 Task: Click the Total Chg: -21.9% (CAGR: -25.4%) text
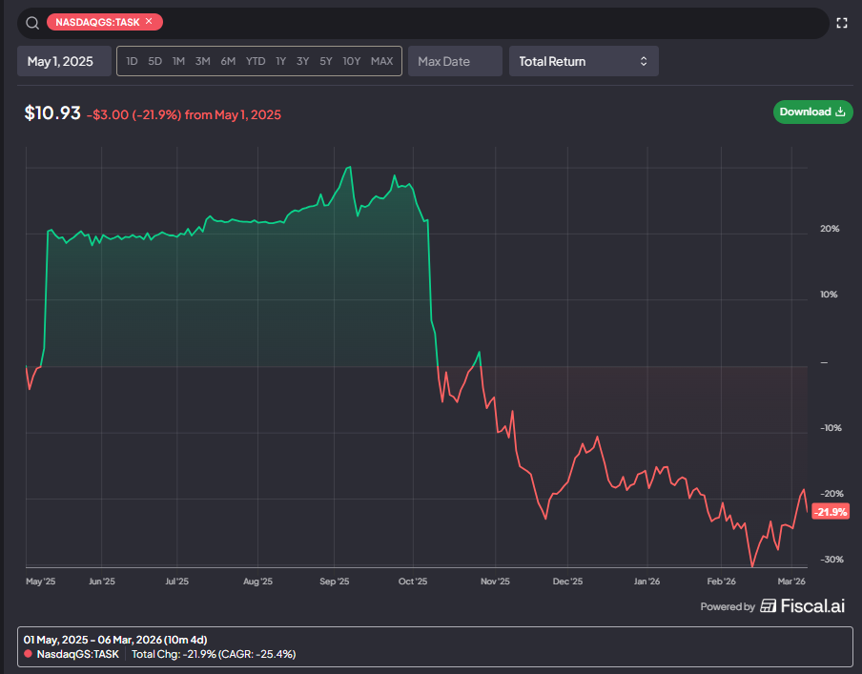pyautogui.click(x=214, y=654)
